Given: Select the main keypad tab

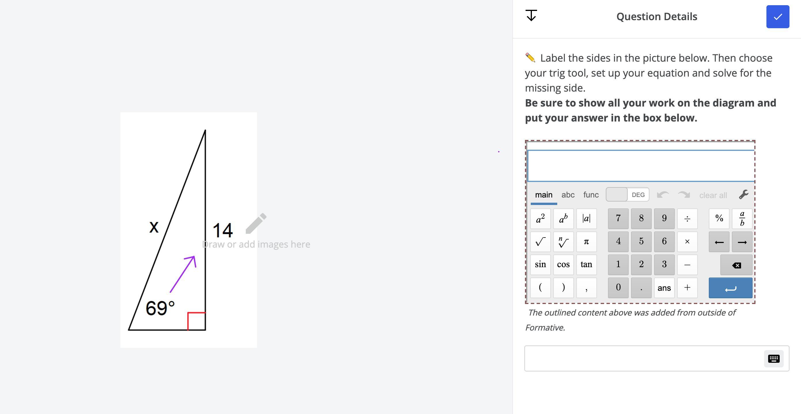Looking at the screenshot, I should point(543,195).
